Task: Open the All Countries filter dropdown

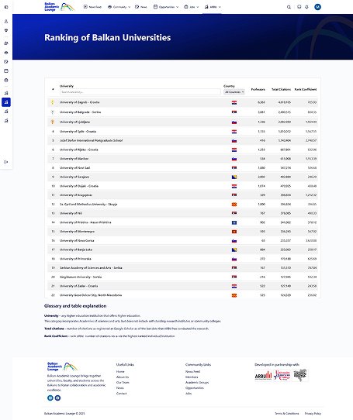Action: coord(234,92)
